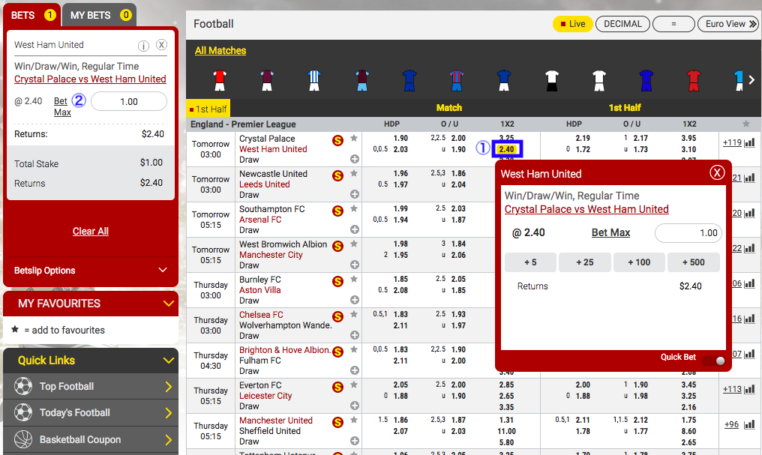Open Top Football soccer ball quick link
The image size is (762, 455).
coord(22,387)
